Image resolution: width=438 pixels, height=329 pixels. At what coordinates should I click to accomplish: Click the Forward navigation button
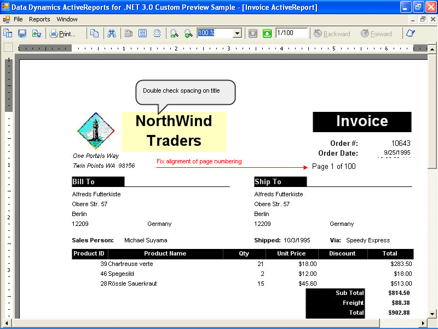click(x=377, y=33)
